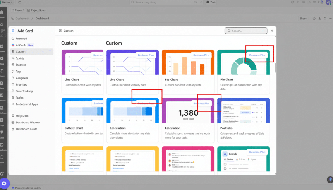
Task: Select AI Cards category
Action: pyautogui.click(x=31, y=45)
